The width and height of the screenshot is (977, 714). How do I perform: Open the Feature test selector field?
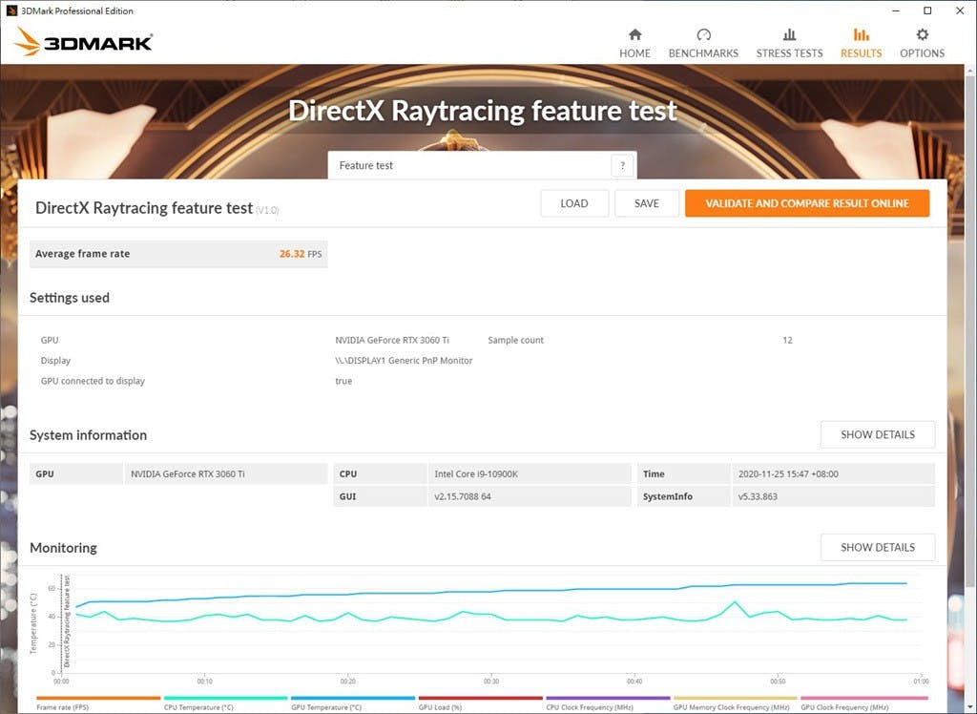469,165
